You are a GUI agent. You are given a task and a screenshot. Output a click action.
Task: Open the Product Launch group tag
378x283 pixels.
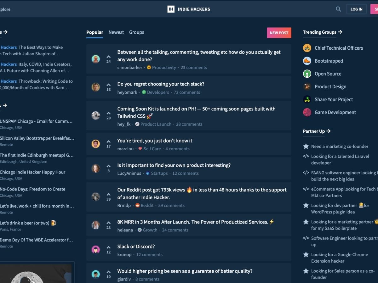(153, 124)
